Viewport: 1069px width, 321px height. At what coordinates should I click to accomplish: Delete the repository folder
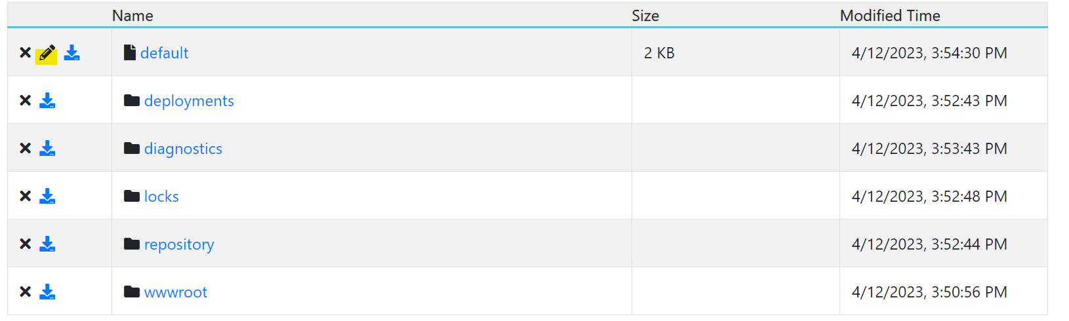26,244
